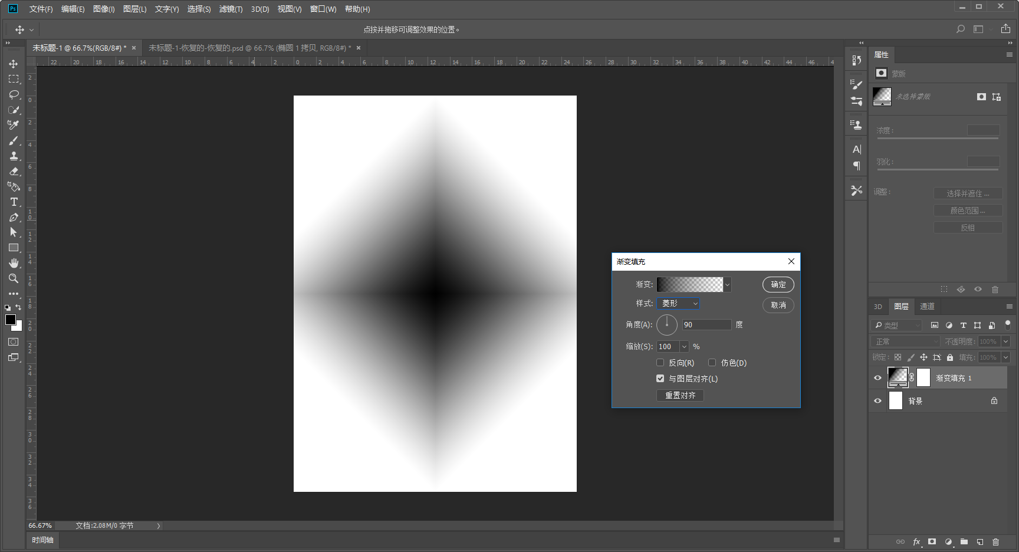Open the Clone Source panel icon
Screen dimensions: 1019x552
[x=856, y=124]
